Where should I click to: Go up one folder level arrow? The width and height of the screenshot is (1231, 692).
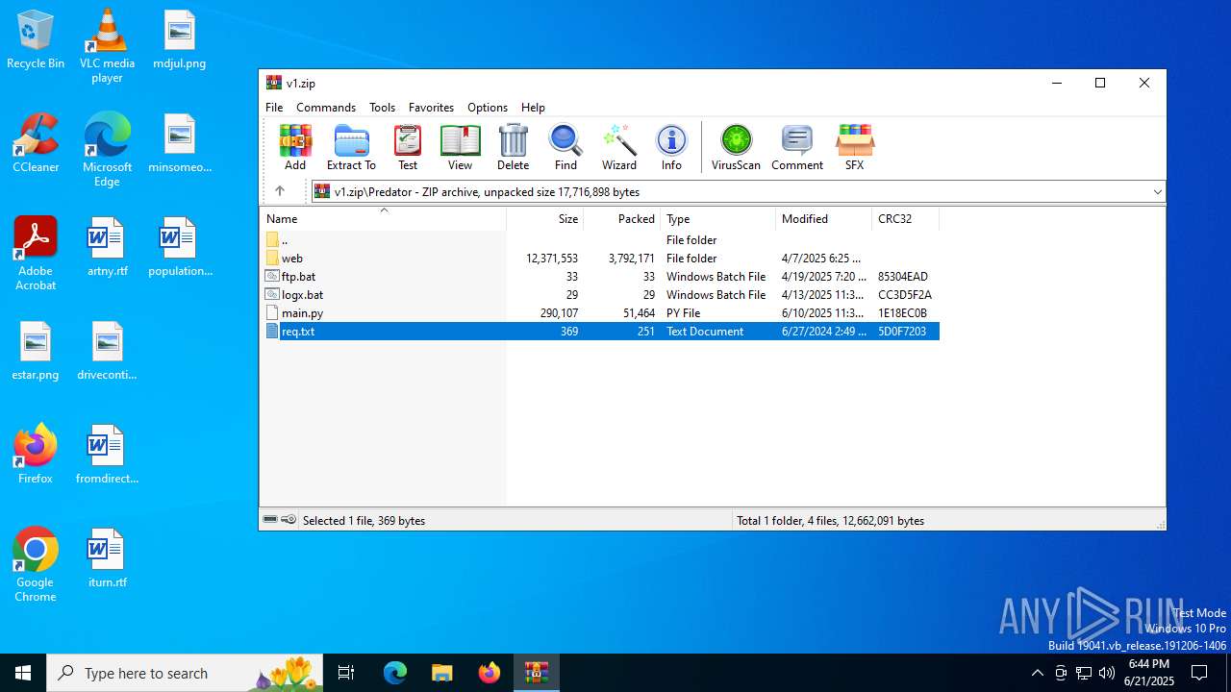pyautogui.click(x=280, y=191)
